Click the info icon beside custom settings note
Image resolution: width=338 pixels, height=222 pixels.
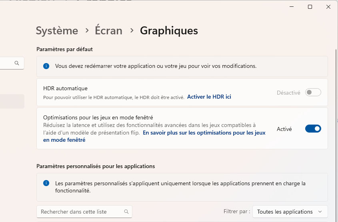click(x=46, y=183)
